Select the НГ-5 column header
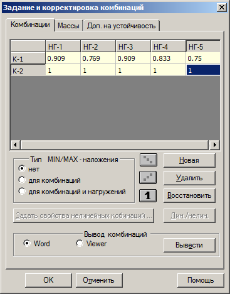Image resolution: width=230 pixels, height=294 pixels. click(x=203, y=46)
